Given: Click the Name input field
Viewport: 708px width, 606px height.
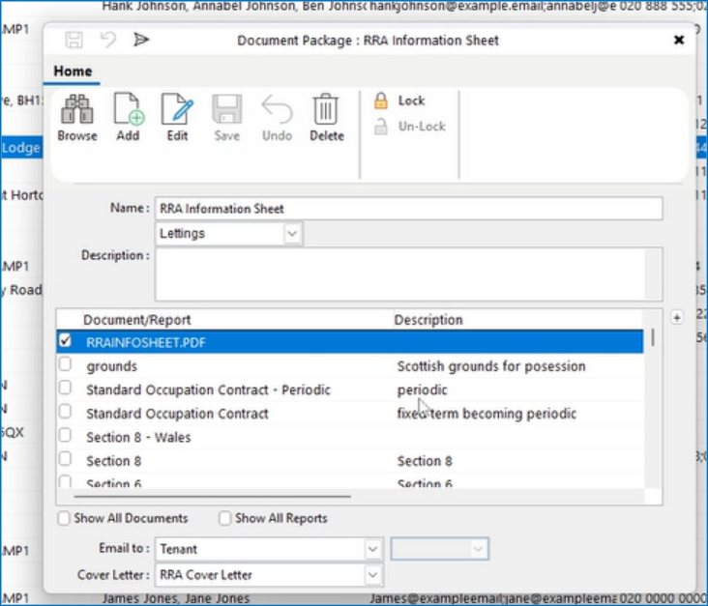Looking at the screenshot, I should pyautogui.click(x=408, y=209).
